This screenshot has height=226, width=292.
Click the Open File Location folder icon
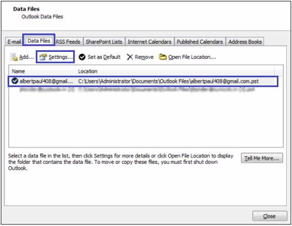(x=163, y=57)
